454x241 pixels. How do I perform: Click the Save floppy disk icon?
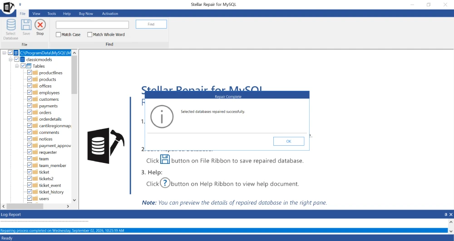pyautogui.click(x=26, y=25)
